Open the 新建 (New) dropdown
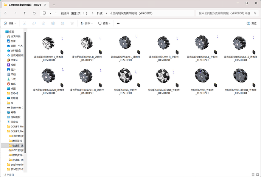This screenshot has width=261, height=177. click(10, 23)
